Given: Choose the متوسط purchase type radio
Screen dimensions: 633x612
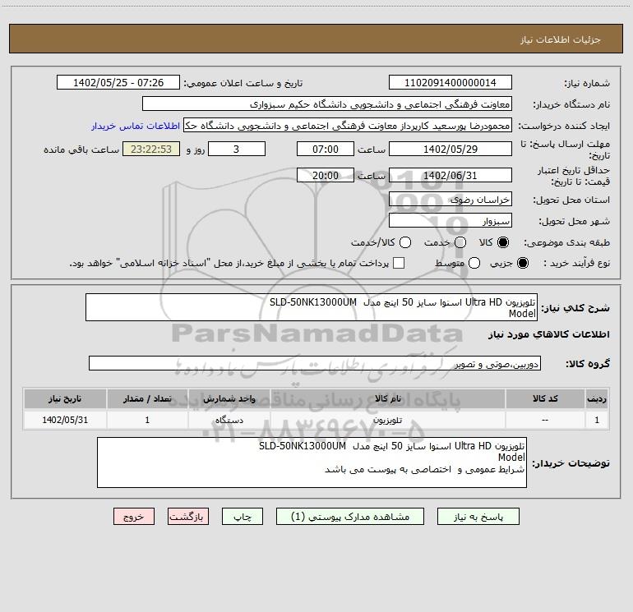Looking at the screenshot, I should [474, 263].
